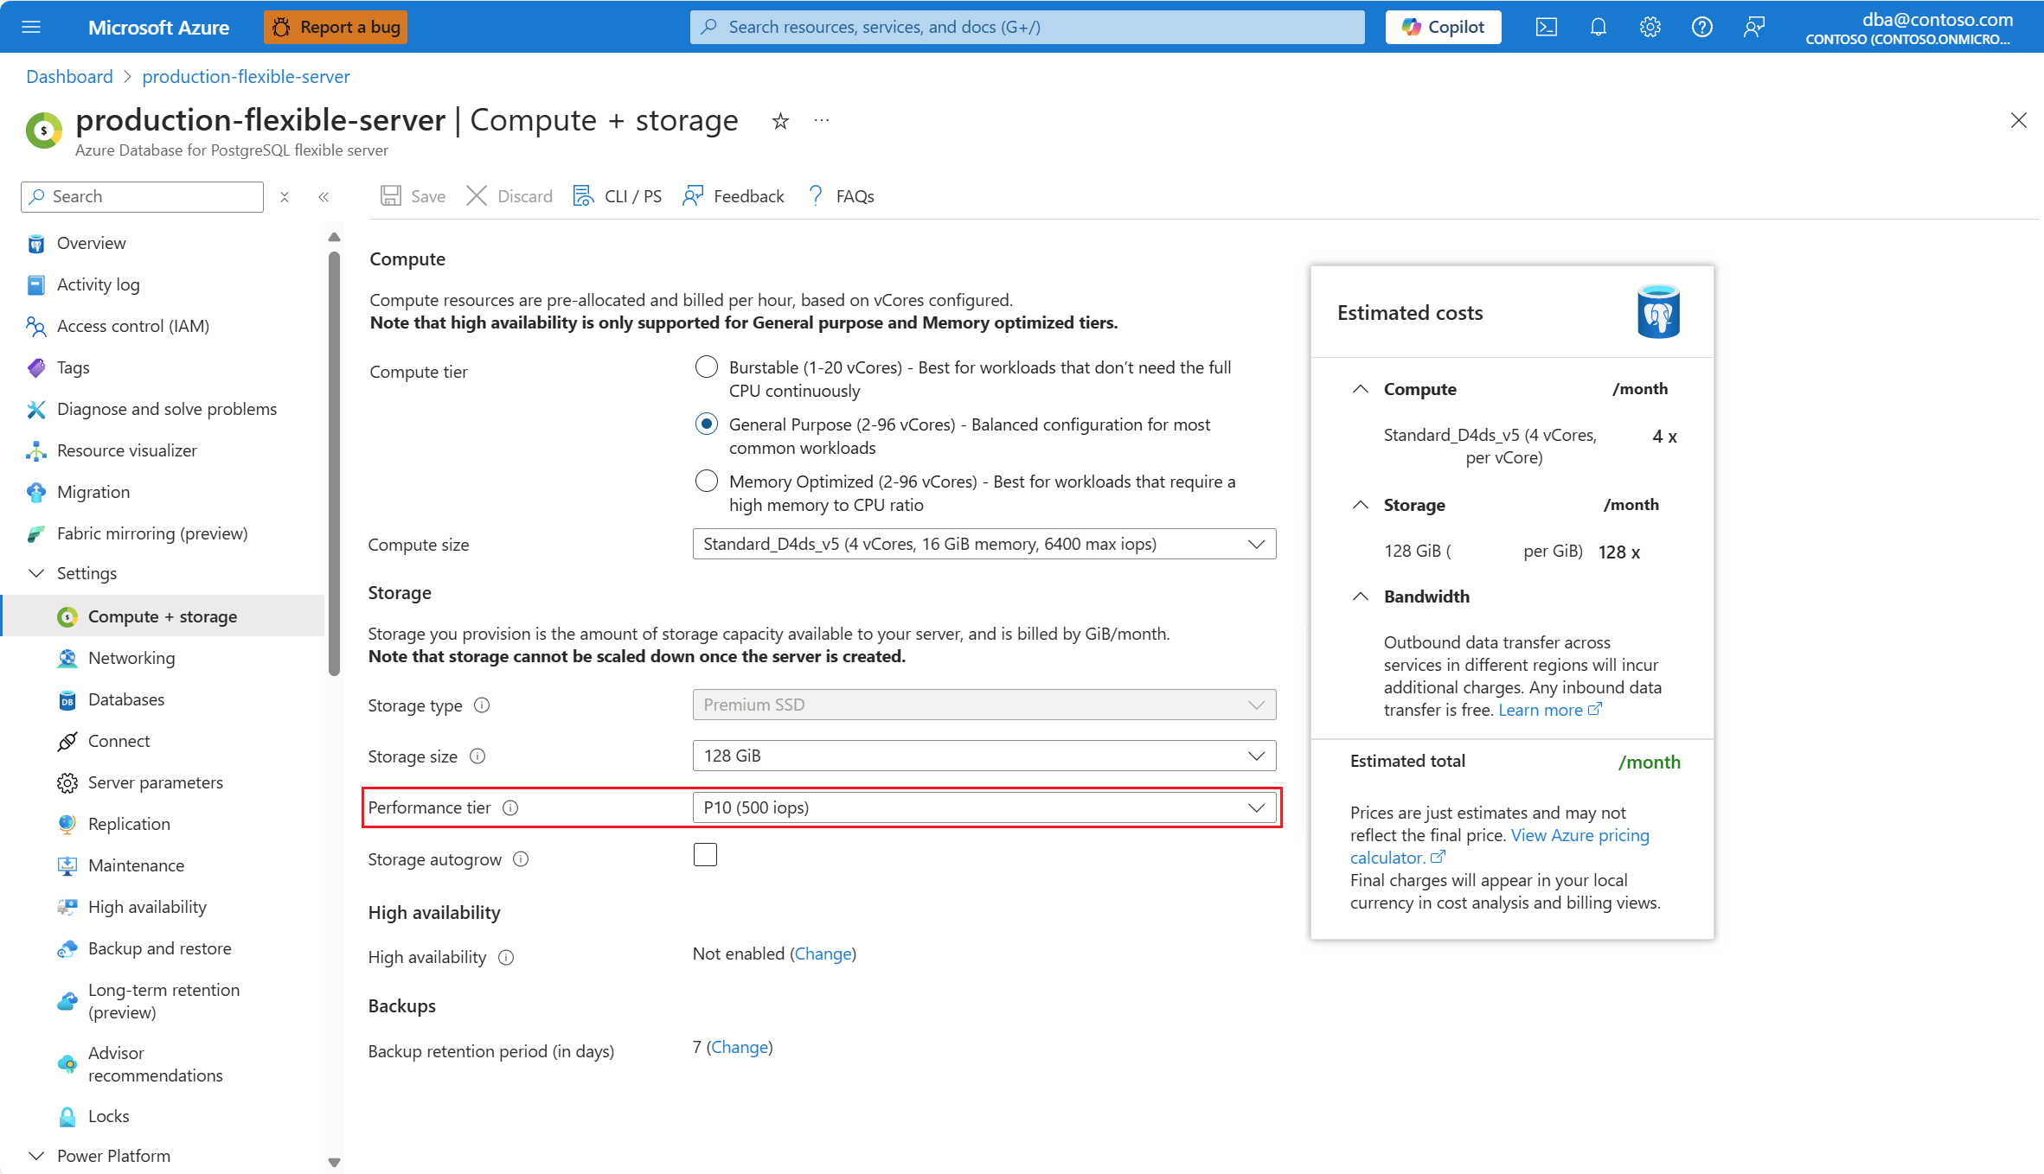Click the top resource search box
The width and height of the screenshot is (2044, 1174).
click(x=1027, y=27)
